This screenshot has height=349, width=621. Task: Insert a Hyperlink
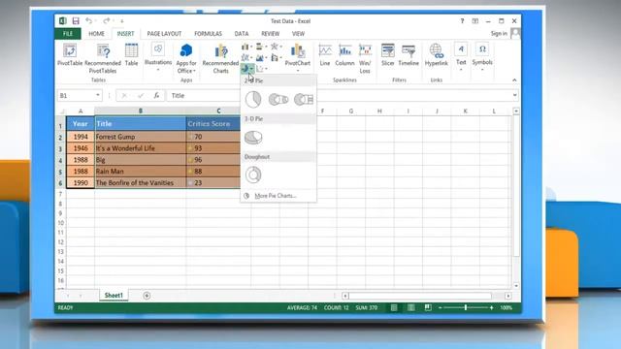point(436,55)
